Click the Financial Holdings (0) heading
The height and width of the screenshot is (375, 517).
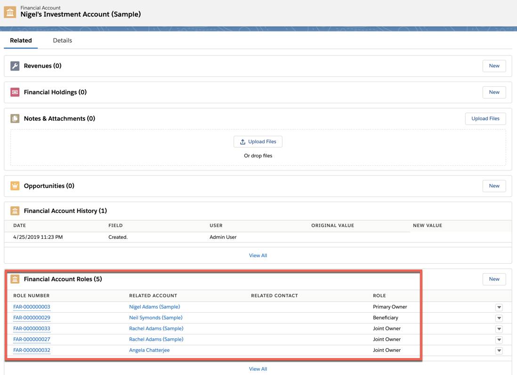click(x=55, y=92)
